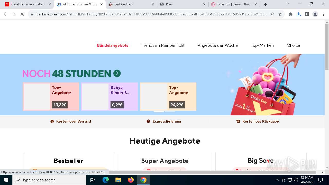Switch to Lust Goddess tab
The width and height of the screenshot is (329, 185).
click(131, 4)
